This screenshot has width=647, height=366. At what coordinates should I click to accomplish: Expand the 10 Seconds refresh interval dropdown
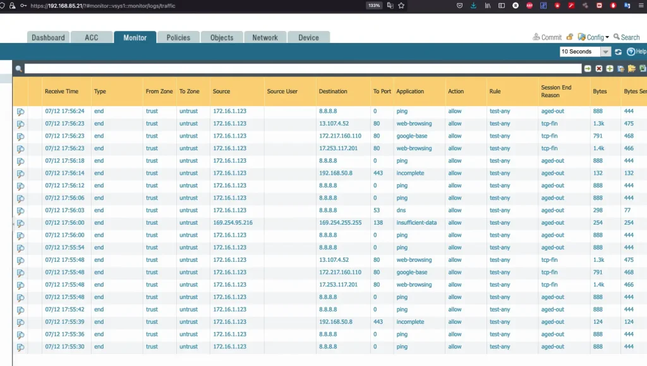[605, 52]
